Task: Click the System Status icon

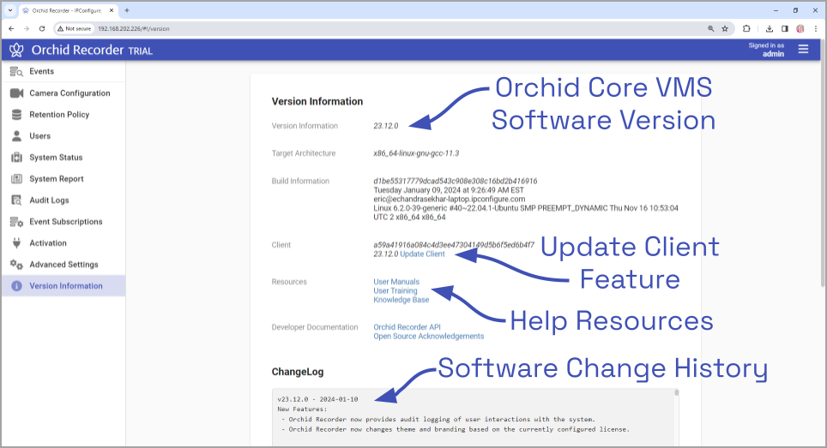Action: [x=16, y=158]
